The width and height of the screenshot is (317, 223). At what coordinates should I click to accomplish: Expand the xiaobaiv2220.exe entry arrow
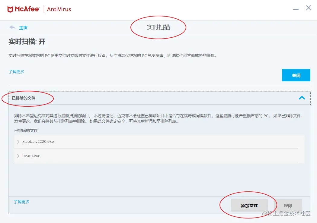click(18, 142)
